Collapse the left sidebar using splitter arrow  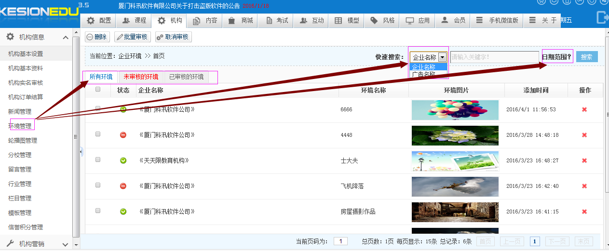[x=81, y=152]
